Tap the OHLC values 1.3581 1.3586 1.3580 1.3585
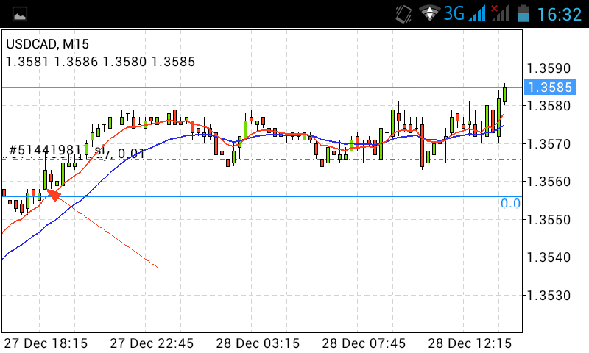The height and width of the screenshot is (353, 589). (x=100, y=62)
